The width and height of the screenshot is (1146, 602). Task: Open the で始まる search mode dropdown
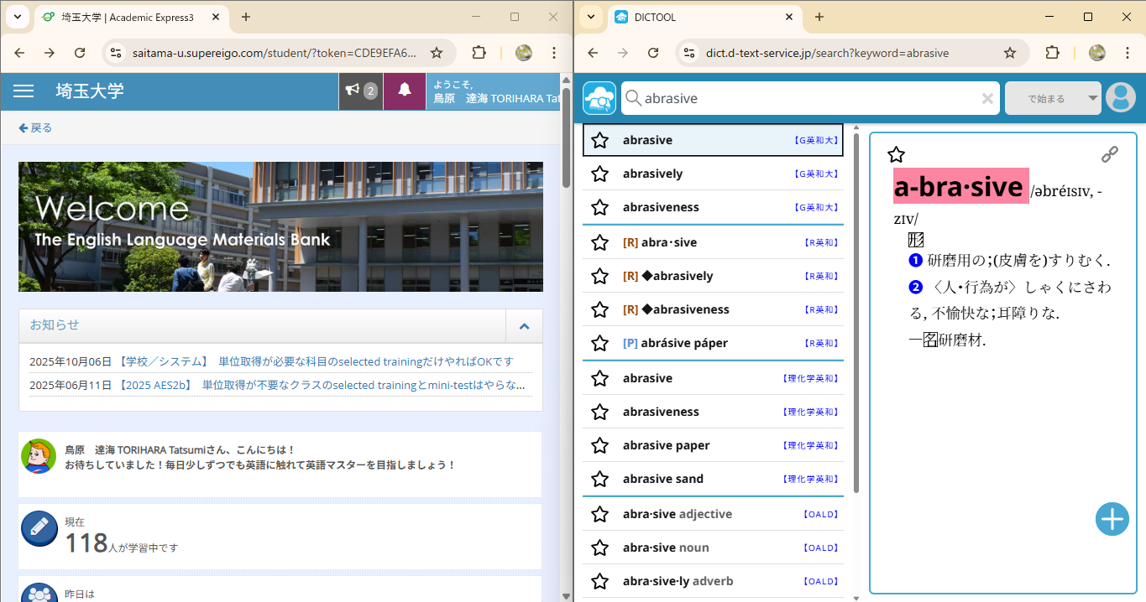[x=1053, y=98]
